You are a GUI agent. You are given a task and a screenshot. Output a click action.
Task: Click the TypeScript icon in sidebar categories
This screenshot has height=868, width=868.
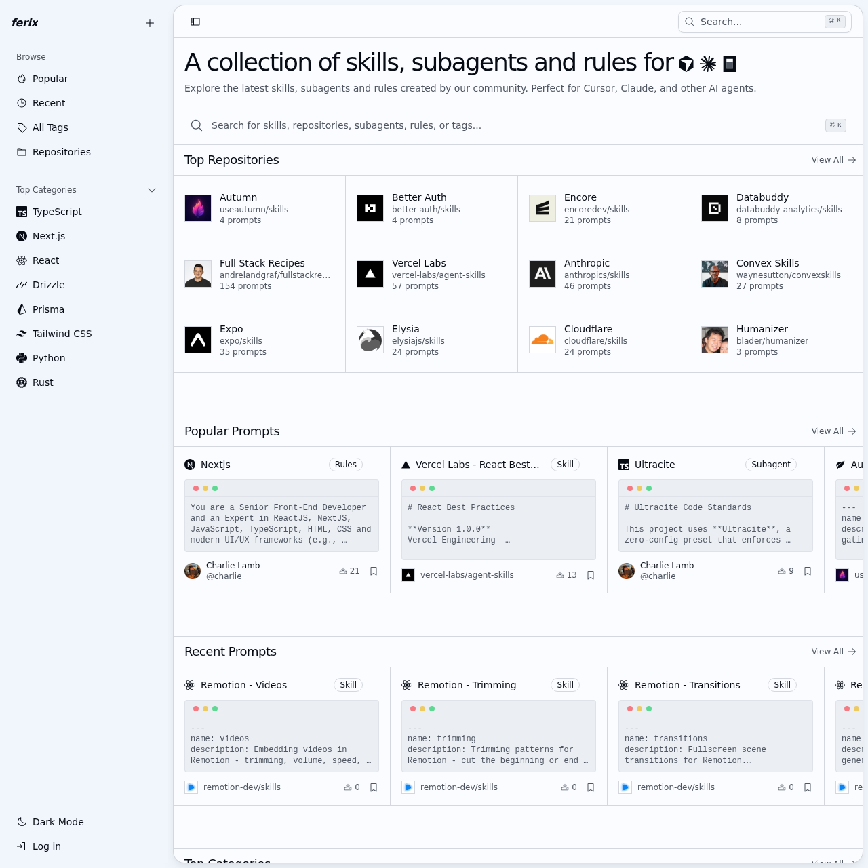[22, 212]
